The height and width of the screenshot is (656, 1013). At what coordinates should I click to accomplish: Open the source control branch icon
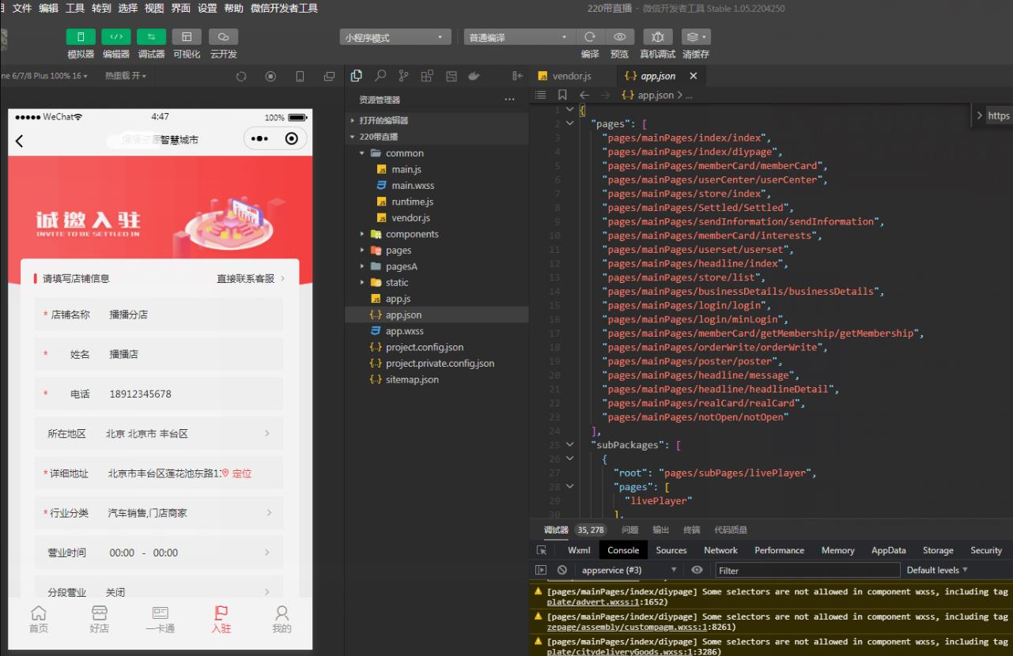click(404, 76)
